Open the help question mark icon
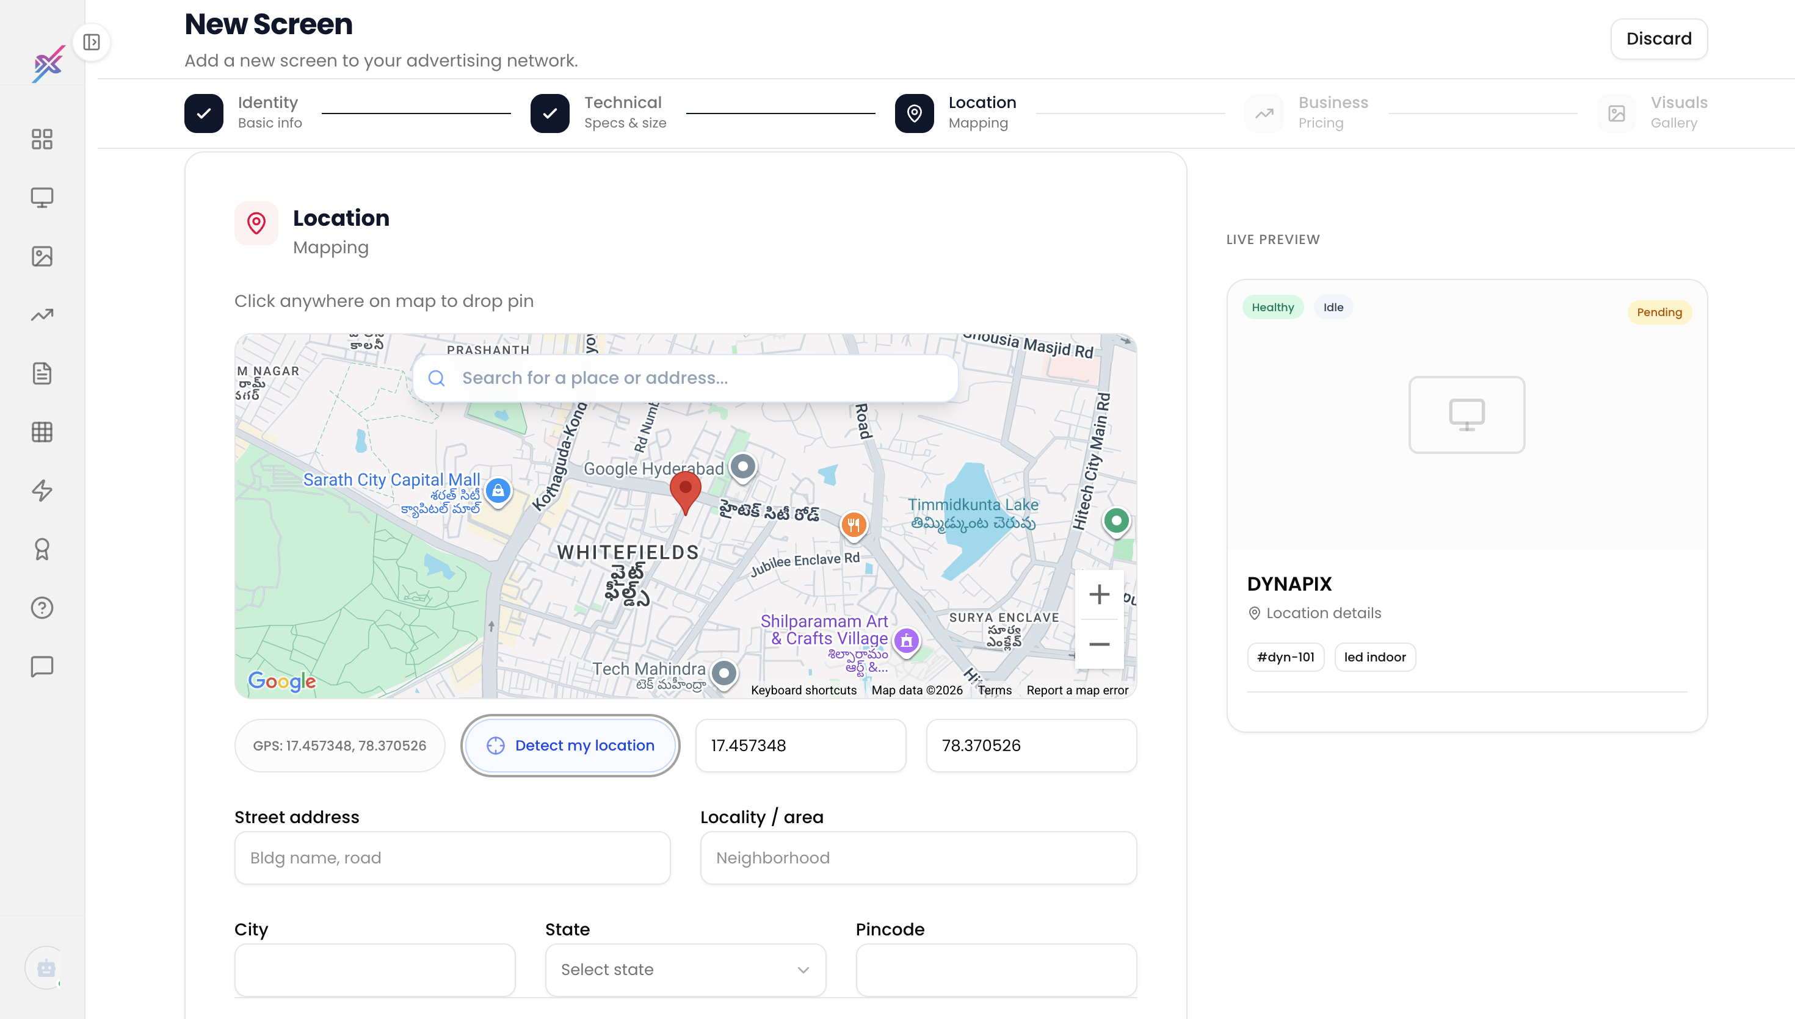Image resolution: width=1795 pixels, height=1019 pixels. point(42,608)
